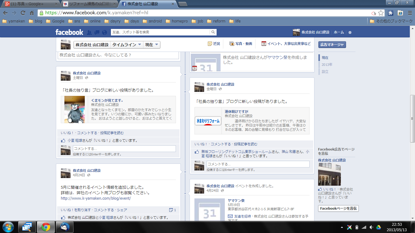The height and width of the screenshot is (233, 415).
Task: Click the Facebook search input field
Action: pyautogui.click(x=160, y=32)
